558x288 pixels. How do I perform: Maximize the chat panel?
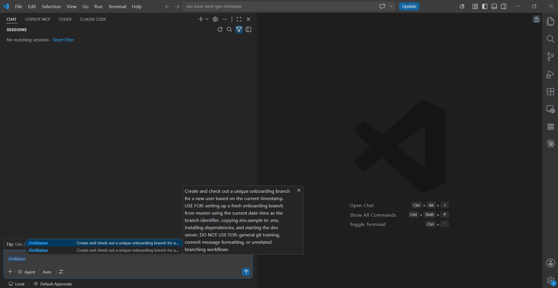pyautogui.click(x=239, y=19)
